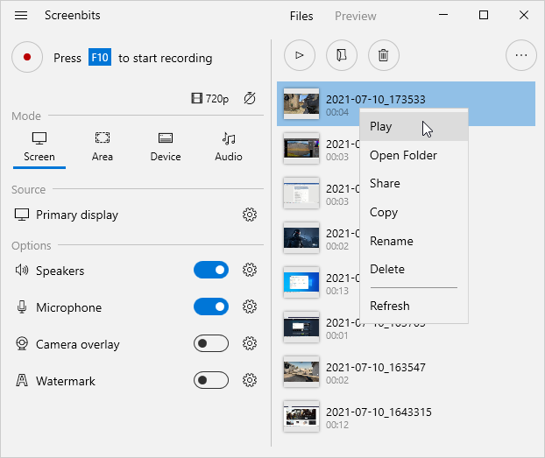Open the hamburger menu
The image size is (545, 458).
pos(21,15)
